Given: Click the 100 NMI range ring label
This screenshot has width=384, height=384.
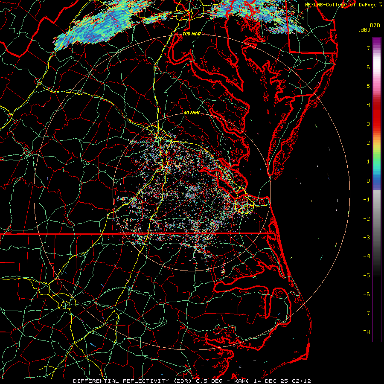Looking at the screenshot, I should (x=192, y=34).
